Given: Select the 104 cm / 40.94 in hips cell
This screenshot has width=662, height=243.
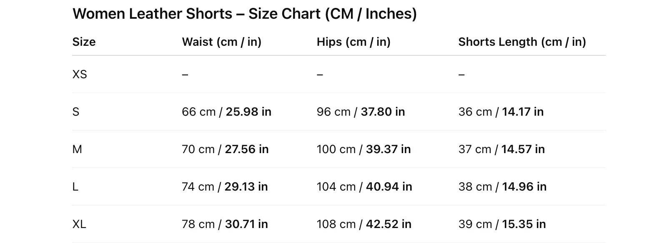Looking at the screenshot, I should pyautogui.click(x=364, y=187).
